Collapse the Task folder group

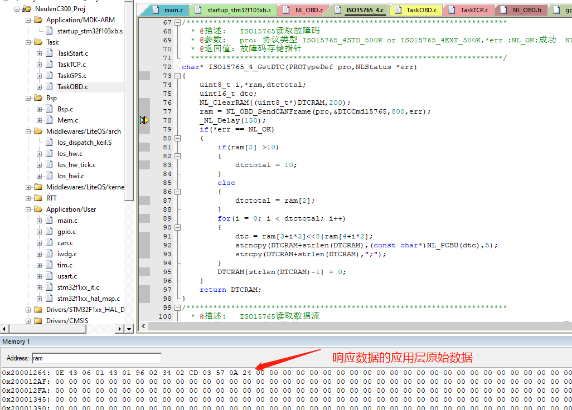(28, 42)
